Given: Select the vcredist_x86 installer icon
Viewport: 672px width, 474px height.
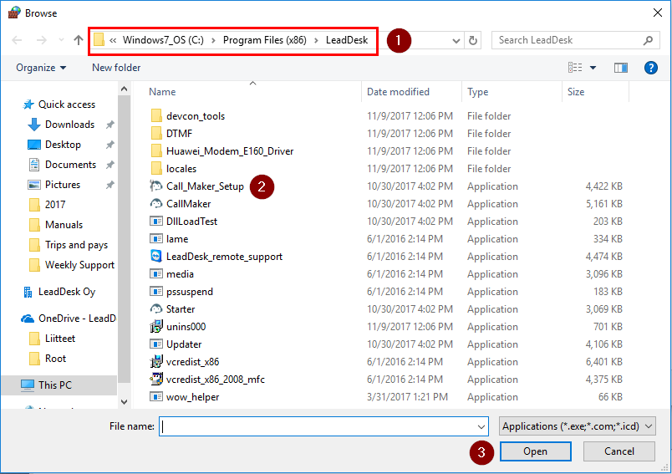Looking at the screenshot, I should (x=156, y=362).
